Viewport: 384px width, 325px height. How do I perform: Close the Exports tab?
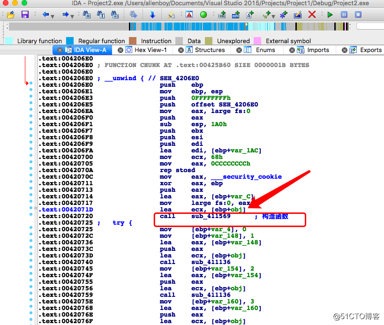pyautogui.click(x=344, y=50)
